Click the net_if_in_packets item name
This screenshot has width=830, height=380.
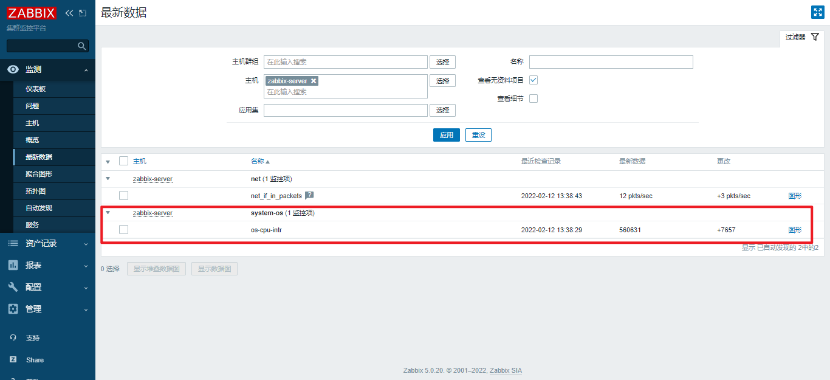[276, 196]
